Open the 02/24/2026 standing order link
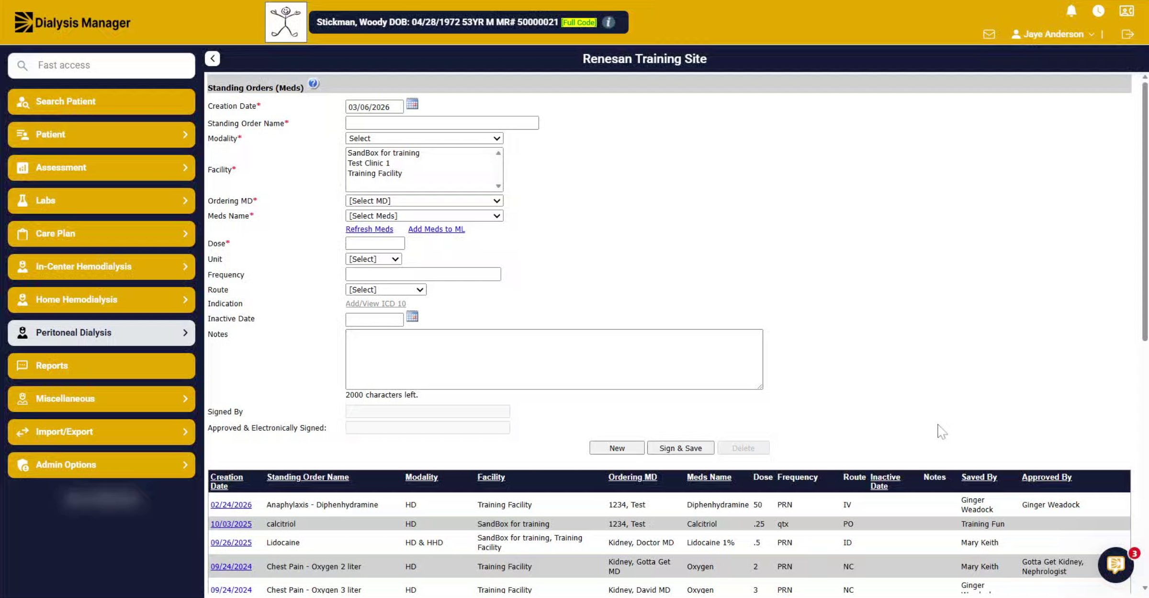 (231, 505)
